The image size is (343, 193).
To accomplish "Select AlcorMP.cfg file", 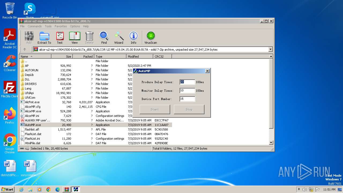I will (96, 107).
